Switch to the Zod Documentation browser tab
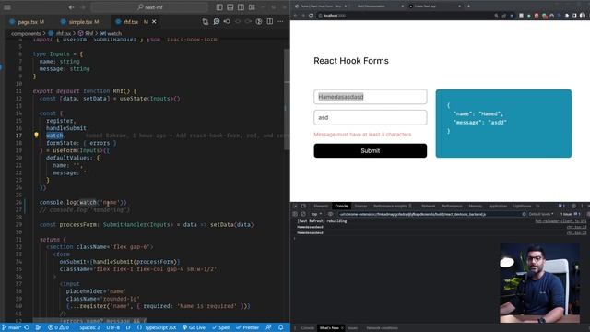This screenshot has width=590, height=332. (378, 6)
